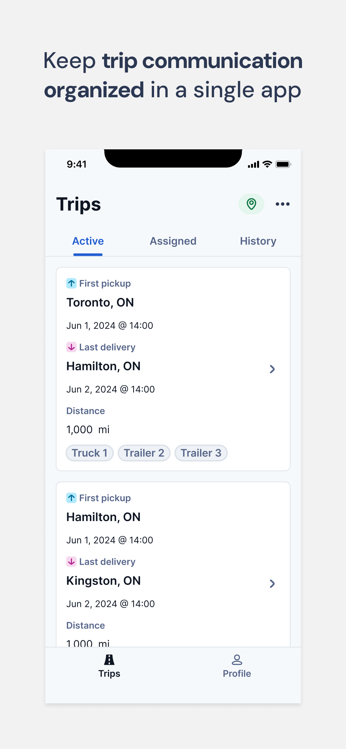Viewport: 346px width, 749px height.
Task: Tap the battery indicator in the status bar
Action: pyautogui.click(x=284, y=164)
